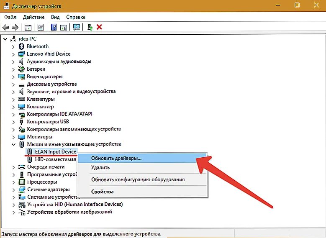Open the Файл menu
The width and height of the screenshot is (326, 238).
pos(10,17)
